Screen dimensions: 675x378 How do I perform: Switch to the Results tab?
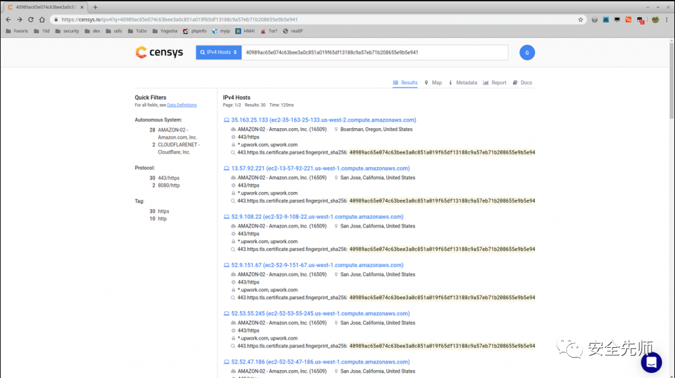[405, 83]
